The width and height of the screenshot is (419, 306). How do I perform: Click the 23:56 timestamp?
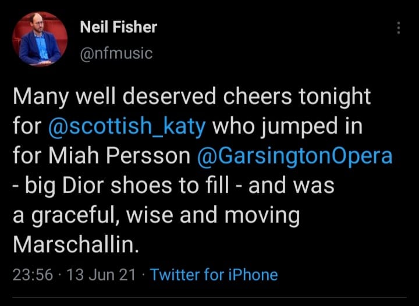33,275
